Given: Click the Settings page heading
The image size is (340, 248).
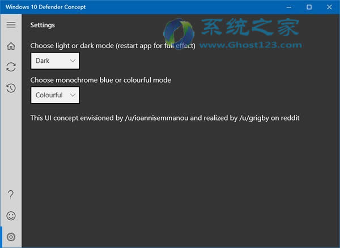Looking at the screenshot, I should [x=42, y=25].
